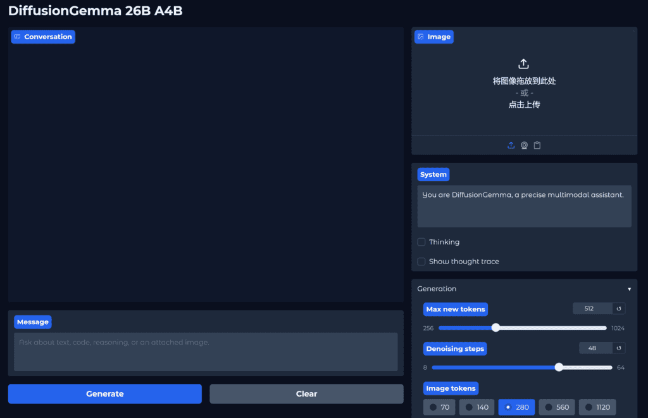Click into the System prompt text area
This screenshot has height=418, width=648.
click(524, 206)
